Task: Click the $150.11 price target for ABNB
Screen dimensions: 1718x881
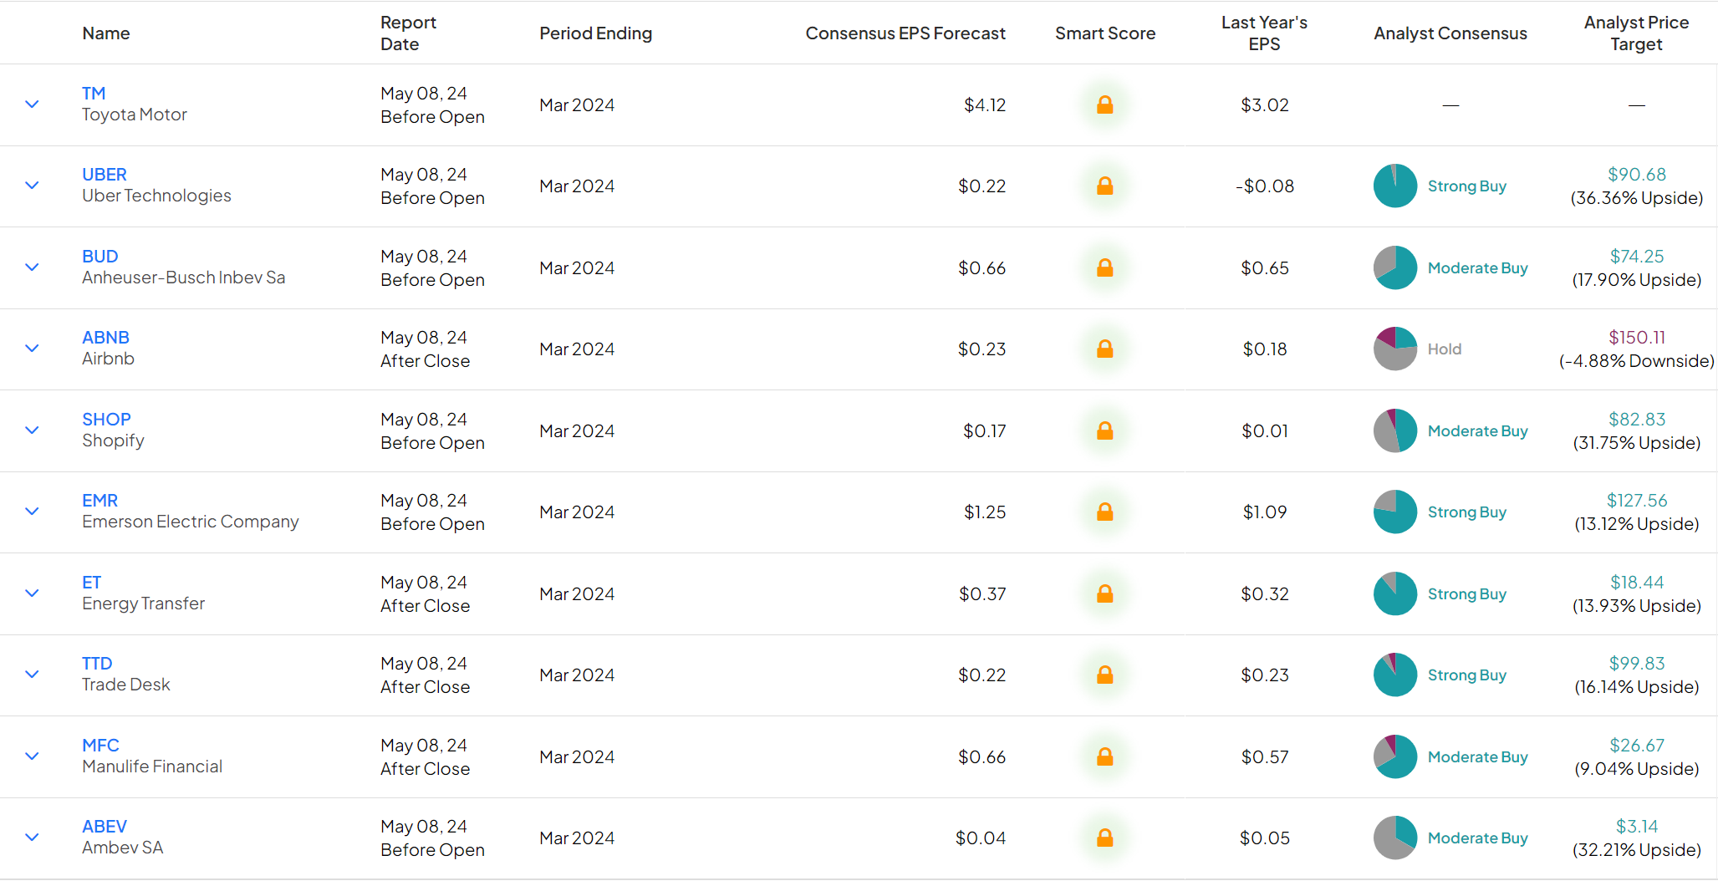Action: (1637, 338)
